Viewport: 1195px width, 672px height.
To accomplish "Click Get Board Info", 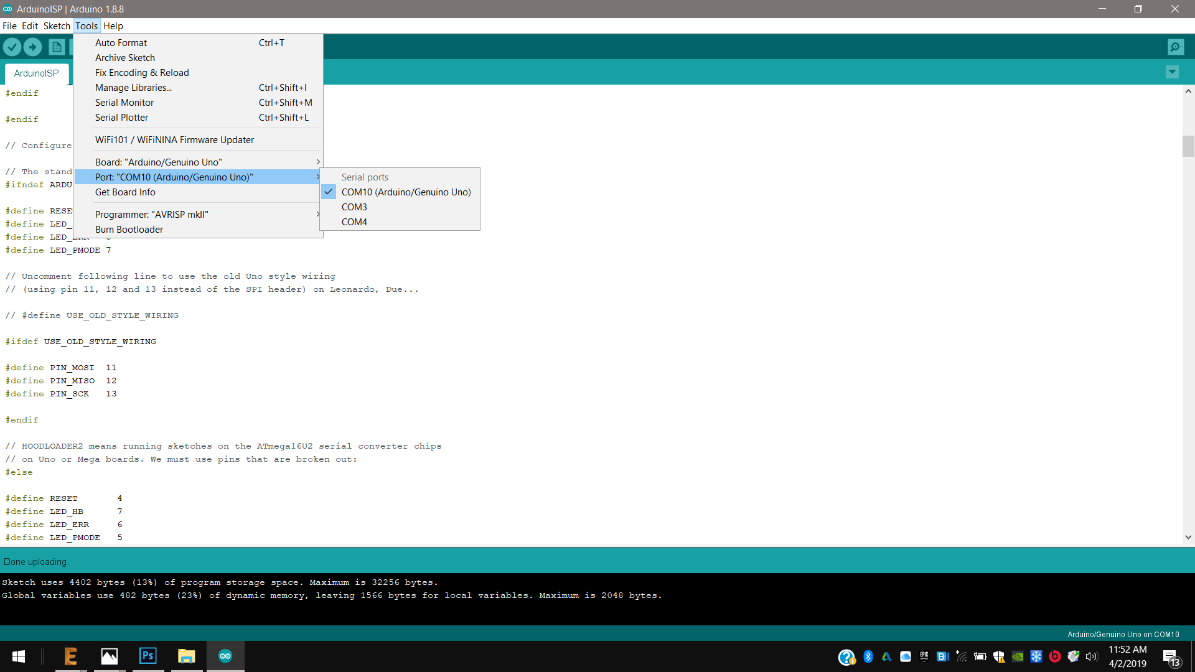I will (125, 192).
